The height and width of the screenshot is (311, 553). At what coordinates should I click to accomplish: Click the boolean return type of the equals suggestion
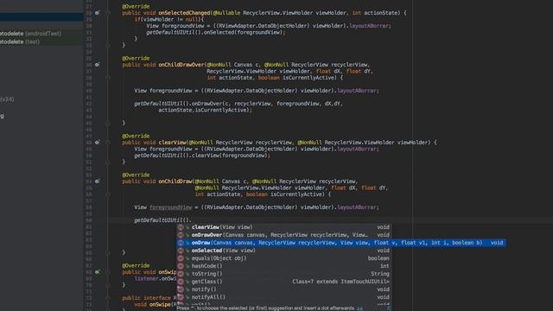tap(378, 258)
